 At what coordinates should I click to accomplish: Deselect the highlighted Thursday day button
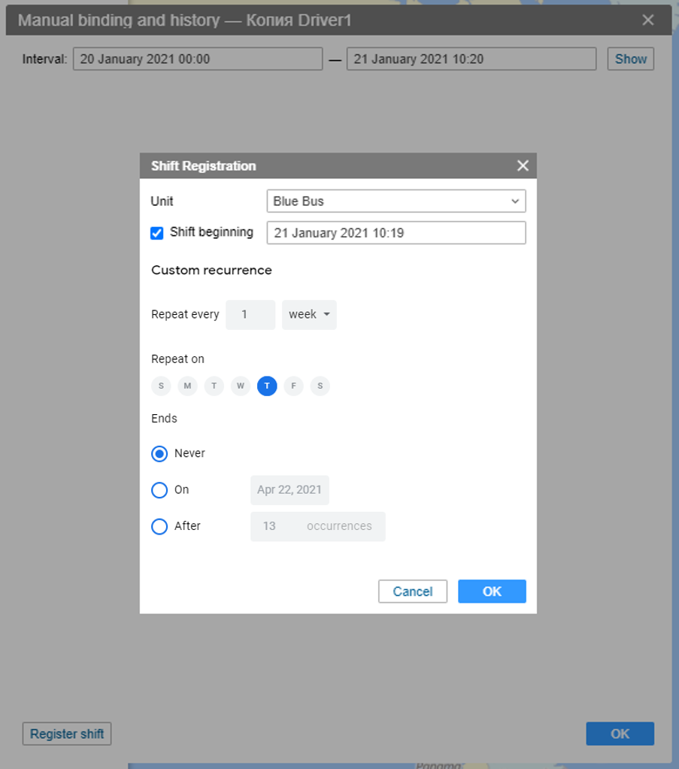tap(267, 386)
